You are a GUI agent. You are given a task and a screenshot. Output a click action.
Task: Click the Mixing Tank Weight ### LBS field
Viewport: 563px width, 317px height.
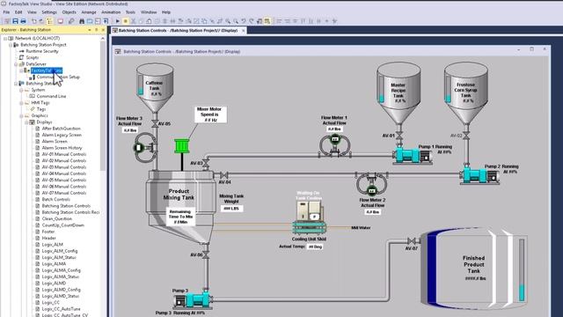tap(231, 209)
